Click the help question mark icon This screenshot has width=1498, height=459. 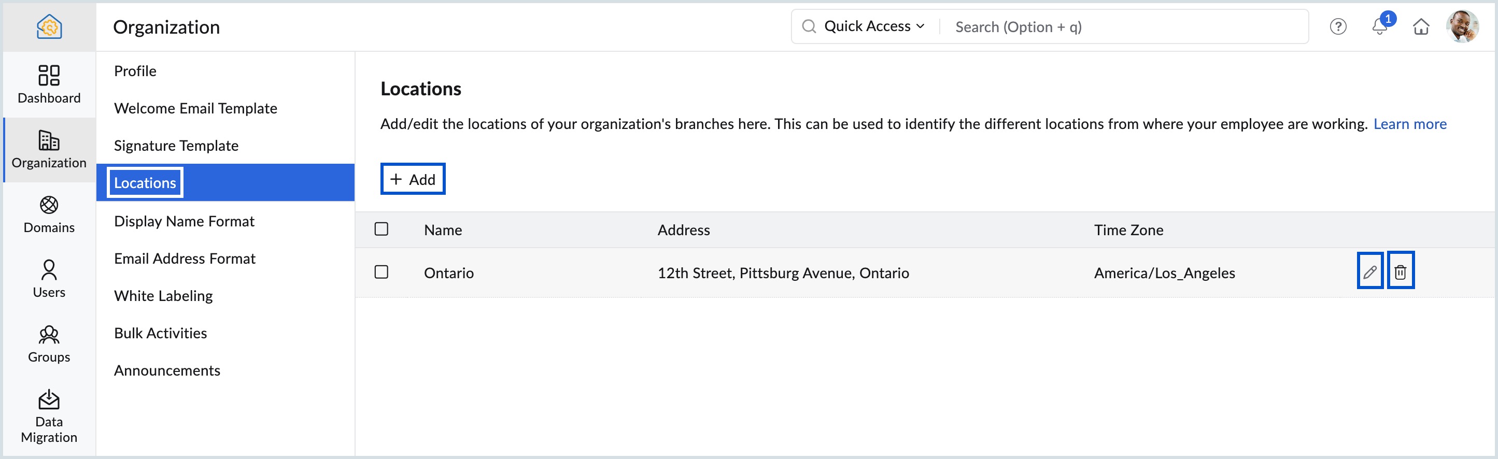(1338, 27)
